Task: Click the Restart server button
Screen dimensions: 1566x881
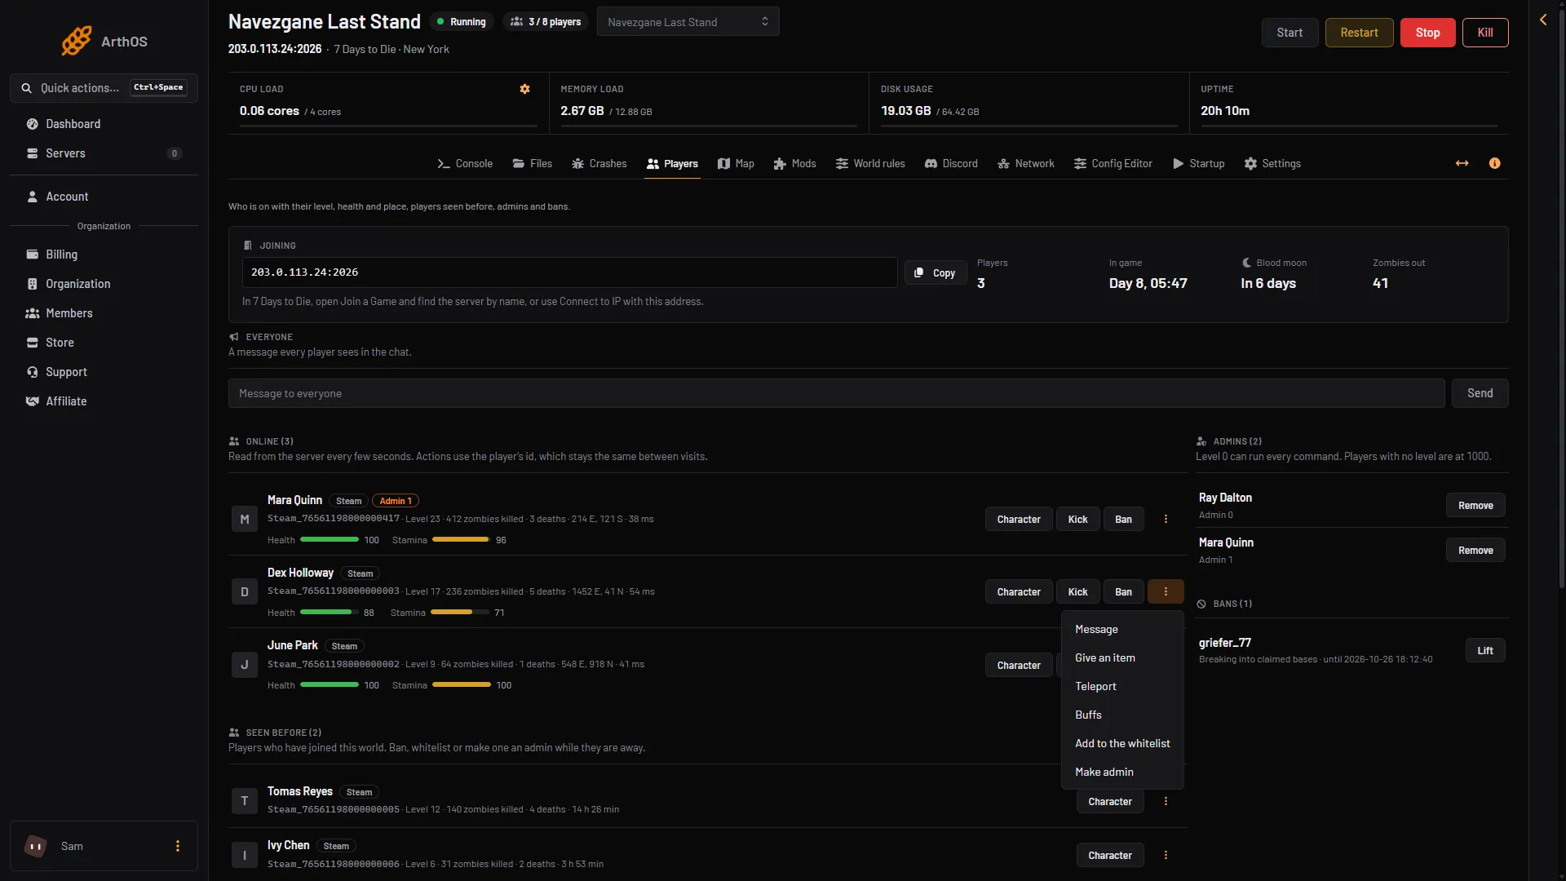Action: click(x=1359, y=33)
